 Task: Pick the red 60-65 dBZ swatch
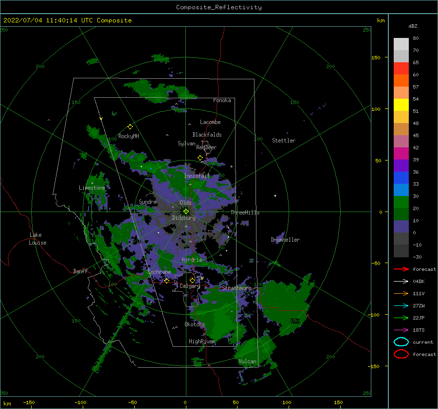tap(401, 69)
